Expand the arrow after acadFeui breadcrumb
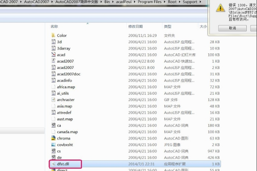Viewport: 257px width, 171px height. (134, 2)
